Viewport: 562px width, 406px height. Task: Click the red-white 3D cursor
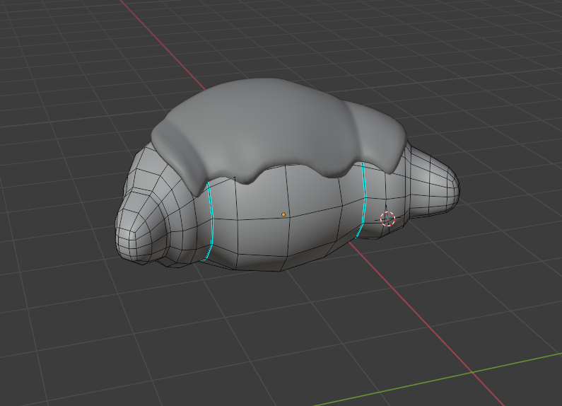pos(387,218)
